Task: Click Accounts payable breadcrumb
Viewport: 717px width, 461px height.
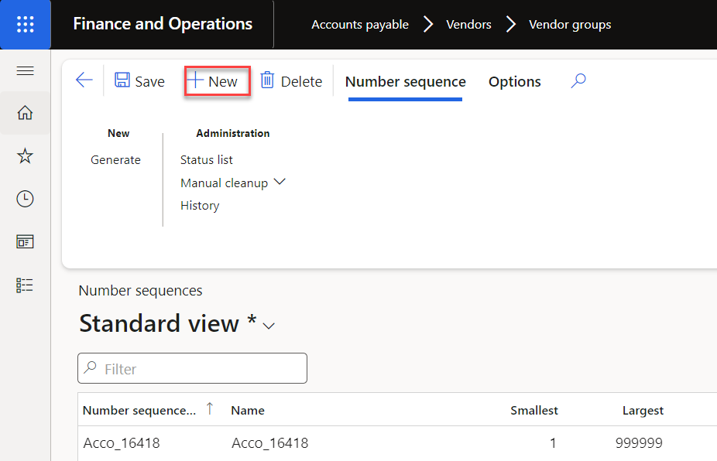Action: tap(360, 24)
